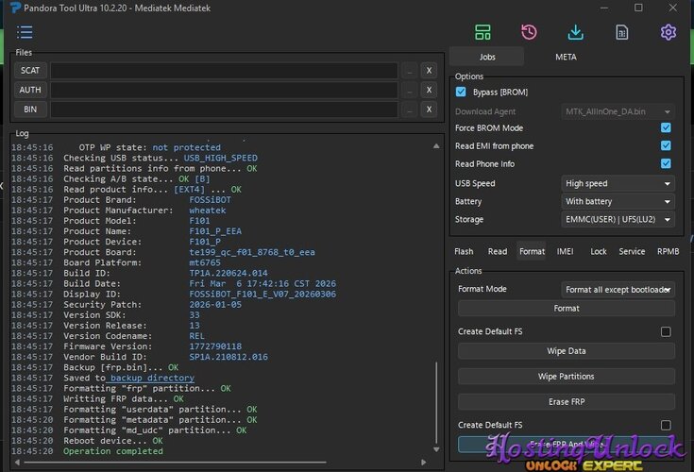Open the USB Speed dropdown
The image size is (694, 472).
pyautogui.click(x=618, y=183)
